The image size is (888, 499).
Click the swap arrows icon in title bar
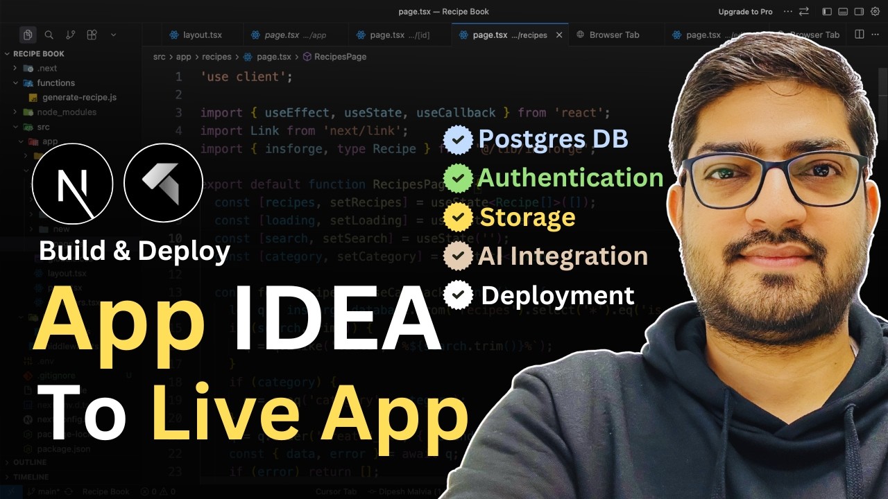click(x=804, y=12)
